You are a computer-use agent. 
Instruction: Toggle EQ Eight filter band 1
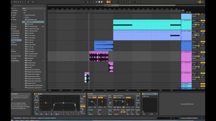click(x=41, y=114)
